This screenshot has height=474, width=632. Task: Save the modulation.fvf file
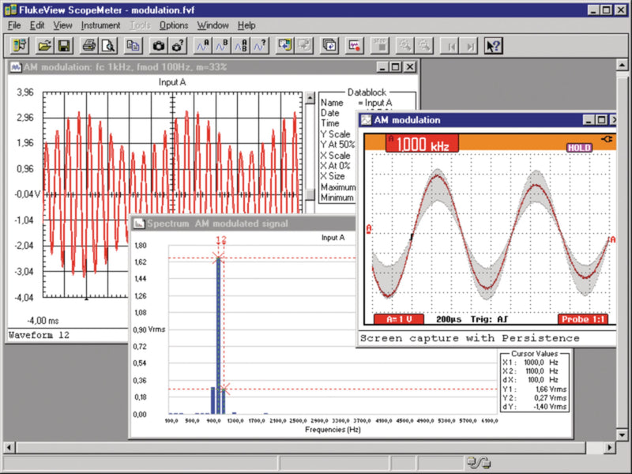[x=63, y=45]
